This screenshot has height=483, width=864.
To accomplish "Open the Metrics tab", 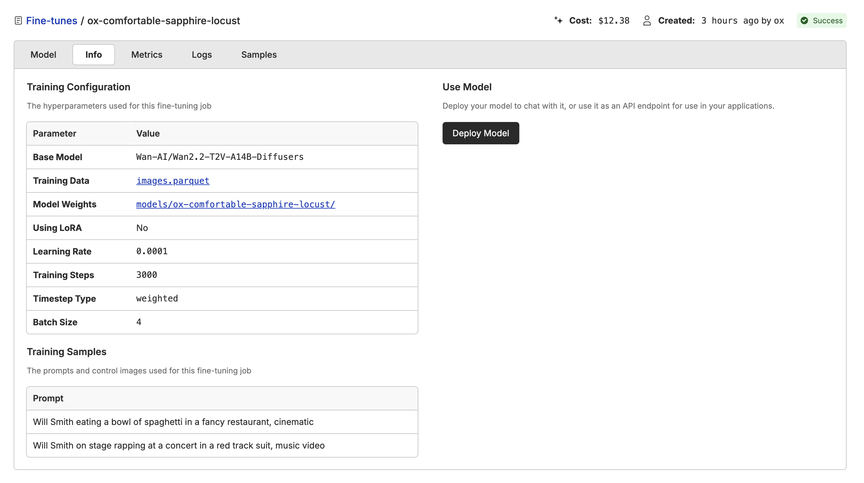I will click(x=147, y=55).
